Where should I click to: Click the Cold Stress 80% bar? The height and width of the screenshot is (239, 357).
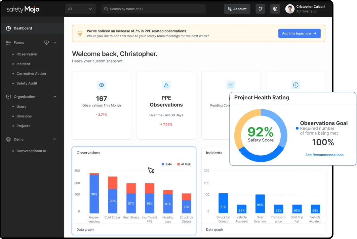tap(112, 195)
